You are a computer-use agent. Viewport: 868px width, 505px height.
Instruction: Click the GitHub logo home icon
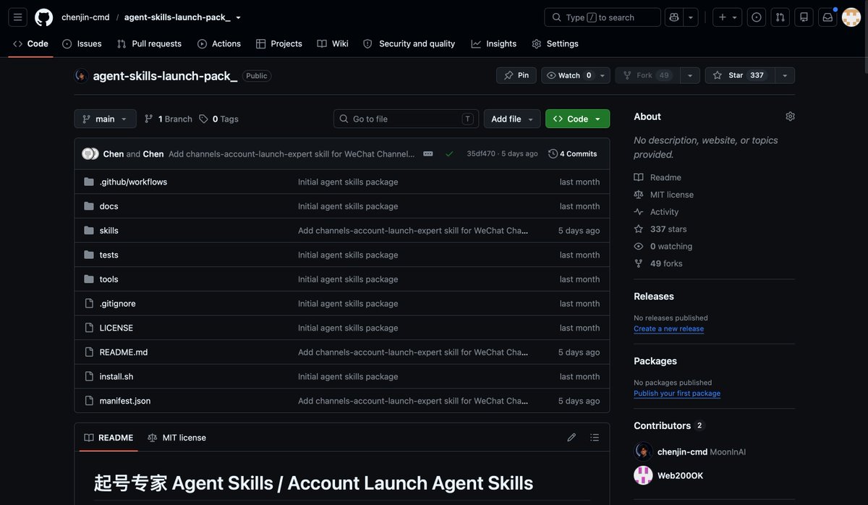(x=43, y=17)
